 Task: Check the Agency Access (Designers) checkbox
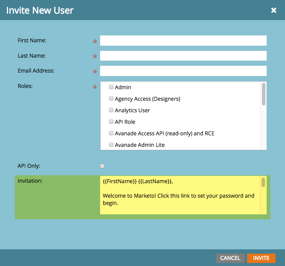click(111, 99)
